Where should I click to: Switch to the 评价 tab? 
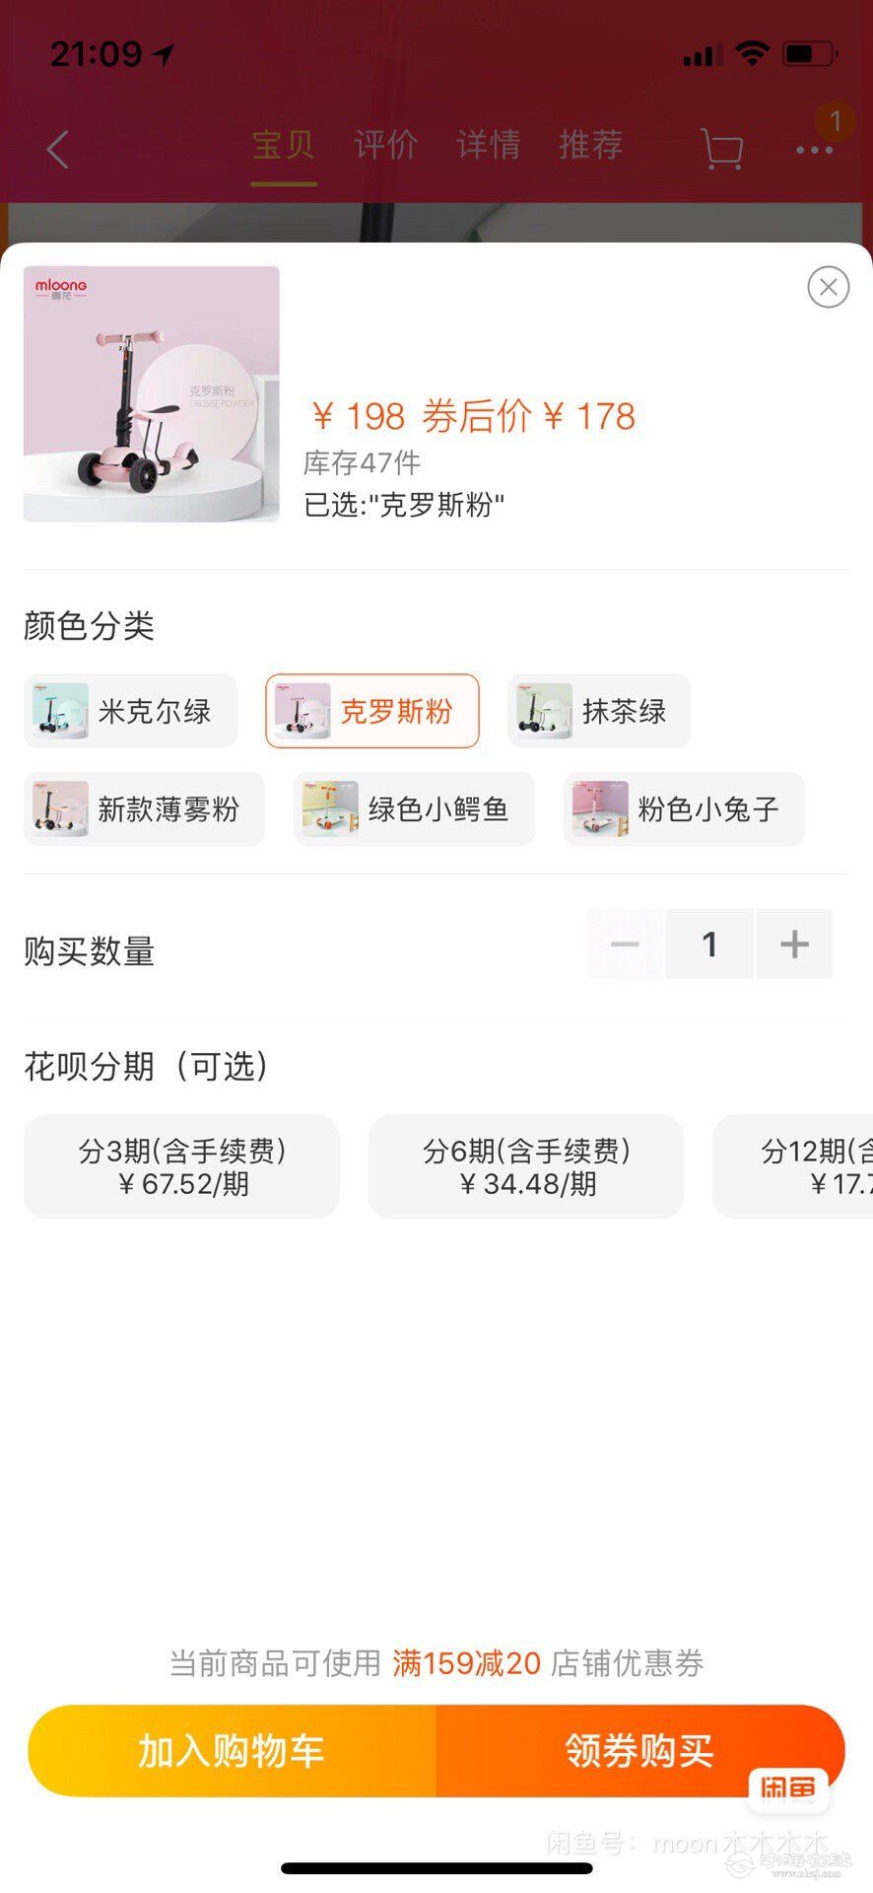tap(386, 145)
